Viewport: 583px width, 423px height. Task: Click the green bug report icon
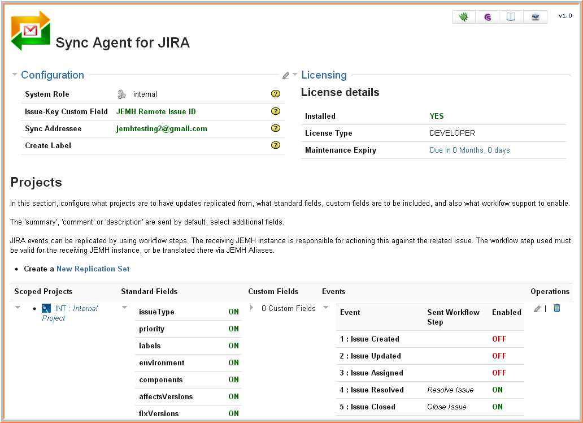point(464,17)
